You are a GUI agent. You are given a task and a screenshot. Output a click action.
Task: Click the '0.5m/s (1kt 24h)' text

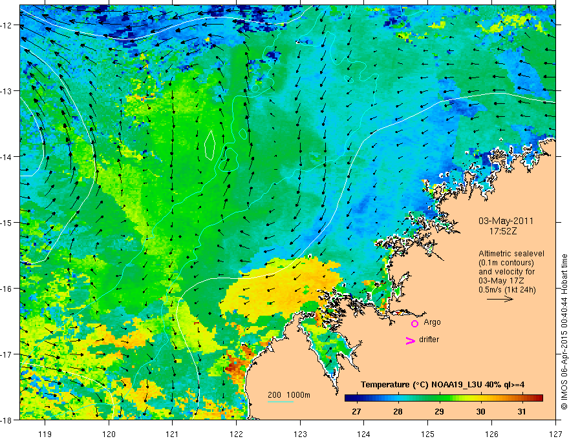[x=507, y=290]
